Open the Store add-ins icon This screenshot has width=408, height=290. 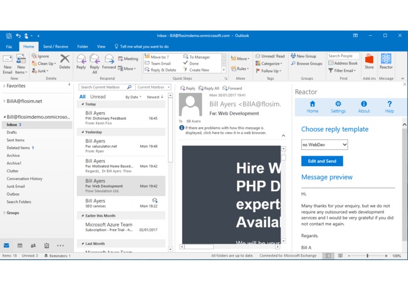click(369, 59)
